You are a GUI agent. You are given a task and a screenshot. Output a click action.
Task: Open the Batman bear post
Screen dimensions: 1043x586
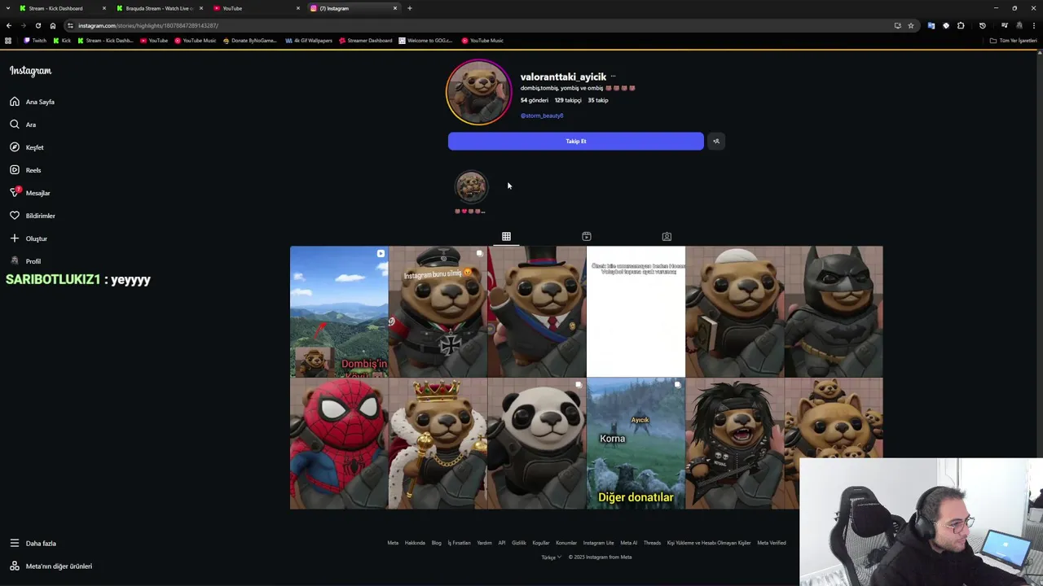[834, 312]
